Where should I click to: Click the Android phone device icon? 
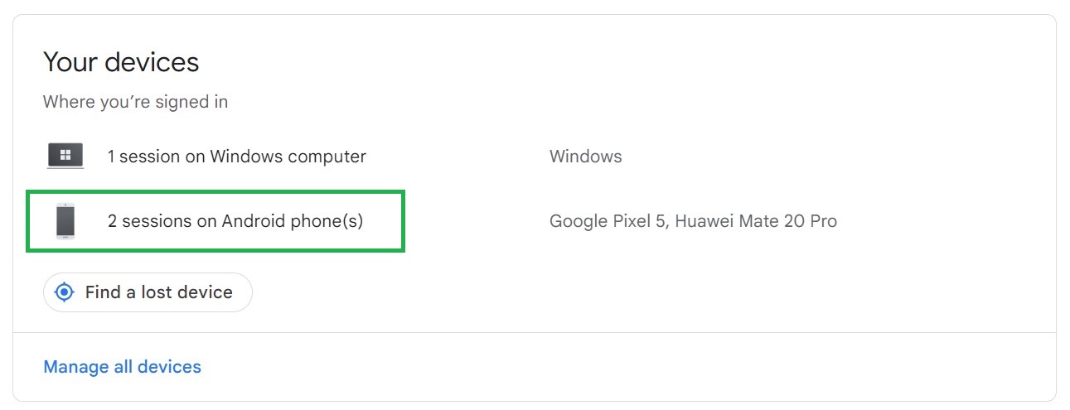(x=65, y=221)
